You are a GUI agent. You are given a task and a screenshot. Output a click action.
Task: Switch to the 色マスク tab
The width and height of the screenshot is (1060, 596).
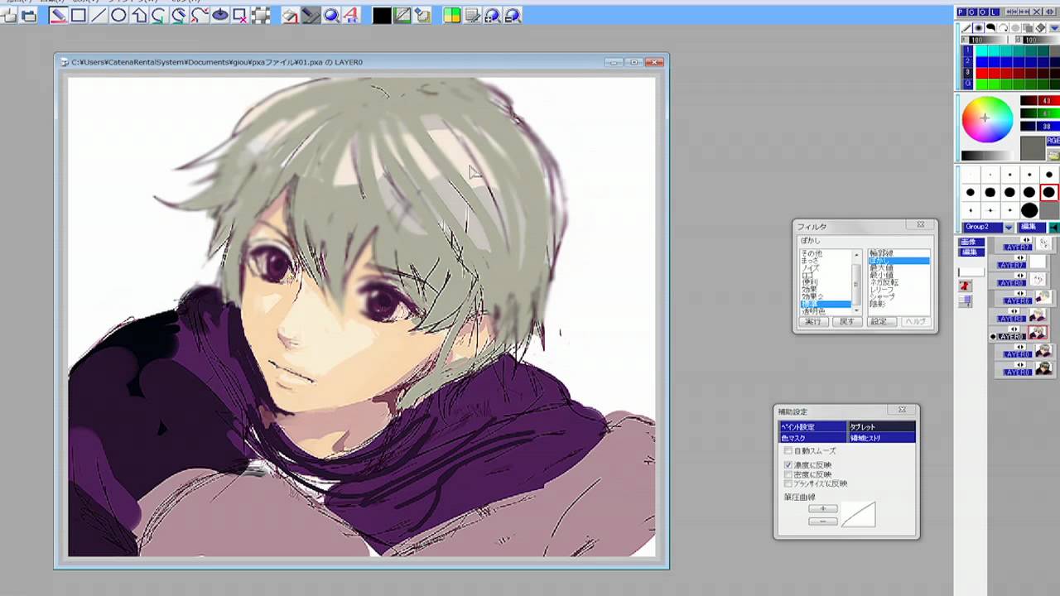[x=813, y=437]
